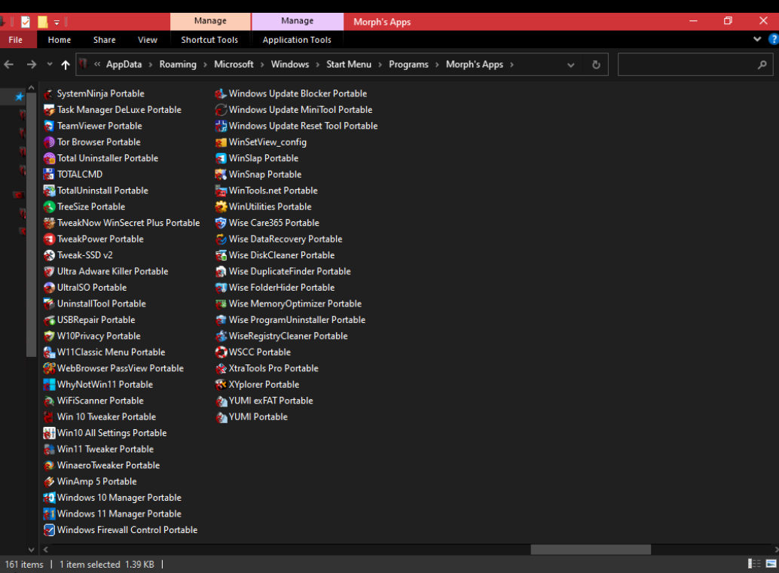Expand the chevron after Start Menu breadcrumb
The height and width of the screenshot is (573, 779).
380,65
